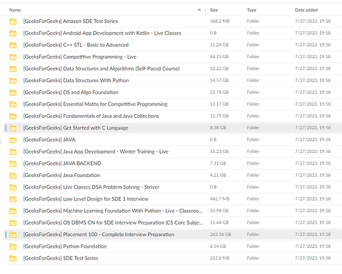Click Folder type cell in Python Foundation row
Screen dimensions: 342x274
(253, 246)
